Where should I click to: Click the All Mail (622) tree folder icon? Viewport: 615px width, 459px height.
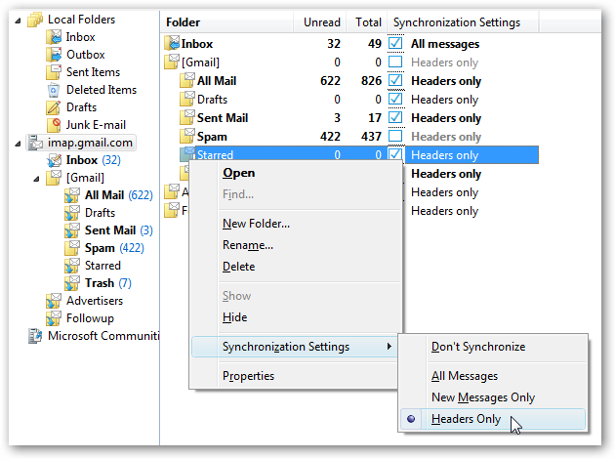click(x=72, y=195)
